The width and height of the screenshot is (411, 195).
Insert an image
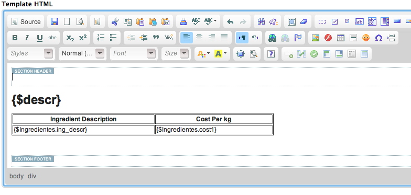(x=316, y=38)
